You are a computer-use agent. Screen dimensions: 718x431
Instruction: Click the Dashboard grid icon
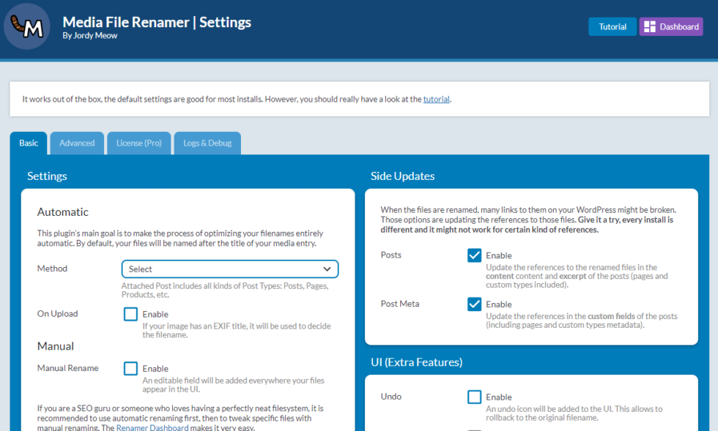(649, 26)
